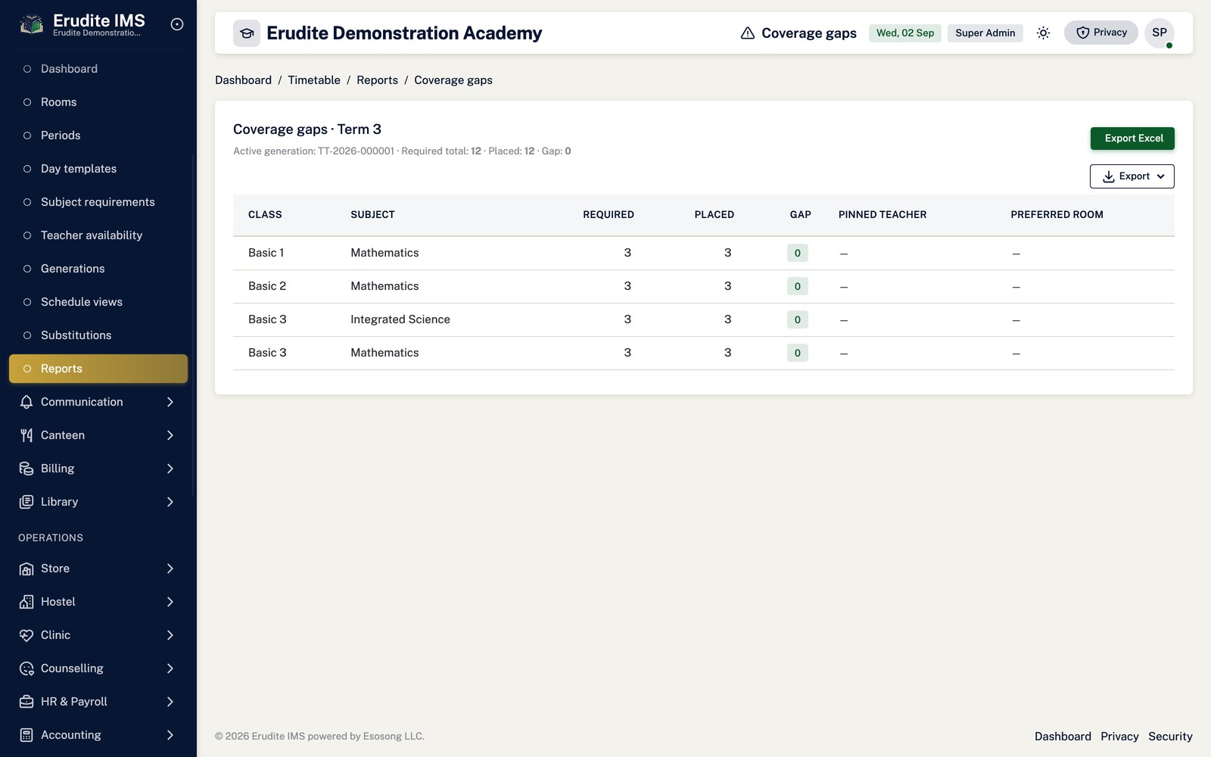Screen dimensions: 1211x757
Task: Open the Export dropdown button
Action: point(1132,176)
